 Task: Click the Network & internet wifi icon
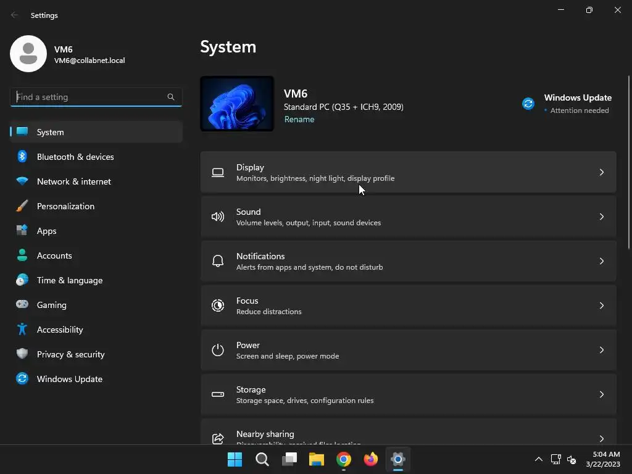(x=22, y=181)
